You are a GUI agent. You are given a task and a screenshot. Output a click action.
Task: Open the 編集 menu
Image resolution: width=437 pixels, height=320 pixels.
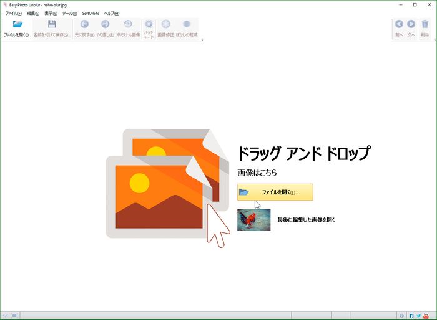click(x=32, y=13)
